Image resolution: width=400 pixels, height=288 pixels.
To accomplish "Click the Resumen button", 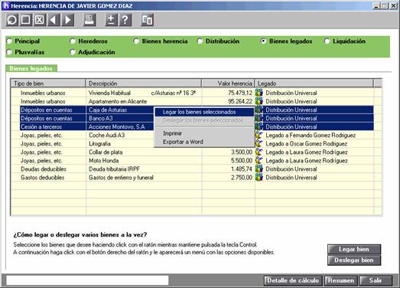I will point(341,280).
